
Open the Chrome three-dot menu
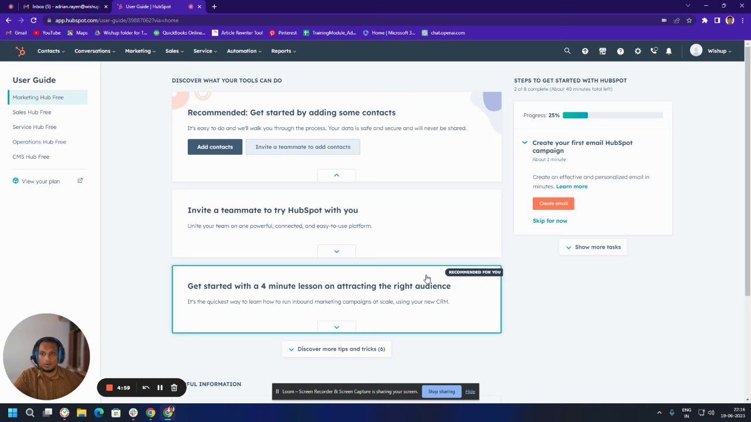pos(742,20)
